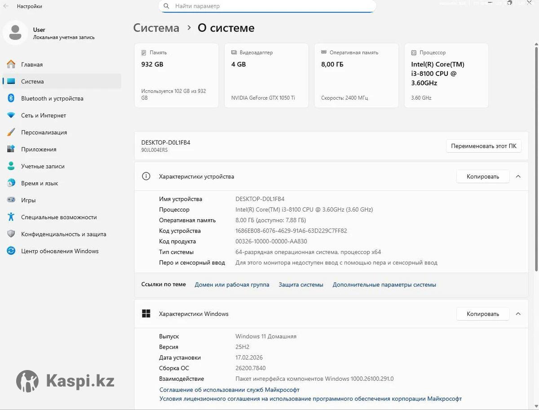The width and height of the screenshot is (539, 410).
Task: Select the Приложения icon in sidebar
Action: [11, 149]
